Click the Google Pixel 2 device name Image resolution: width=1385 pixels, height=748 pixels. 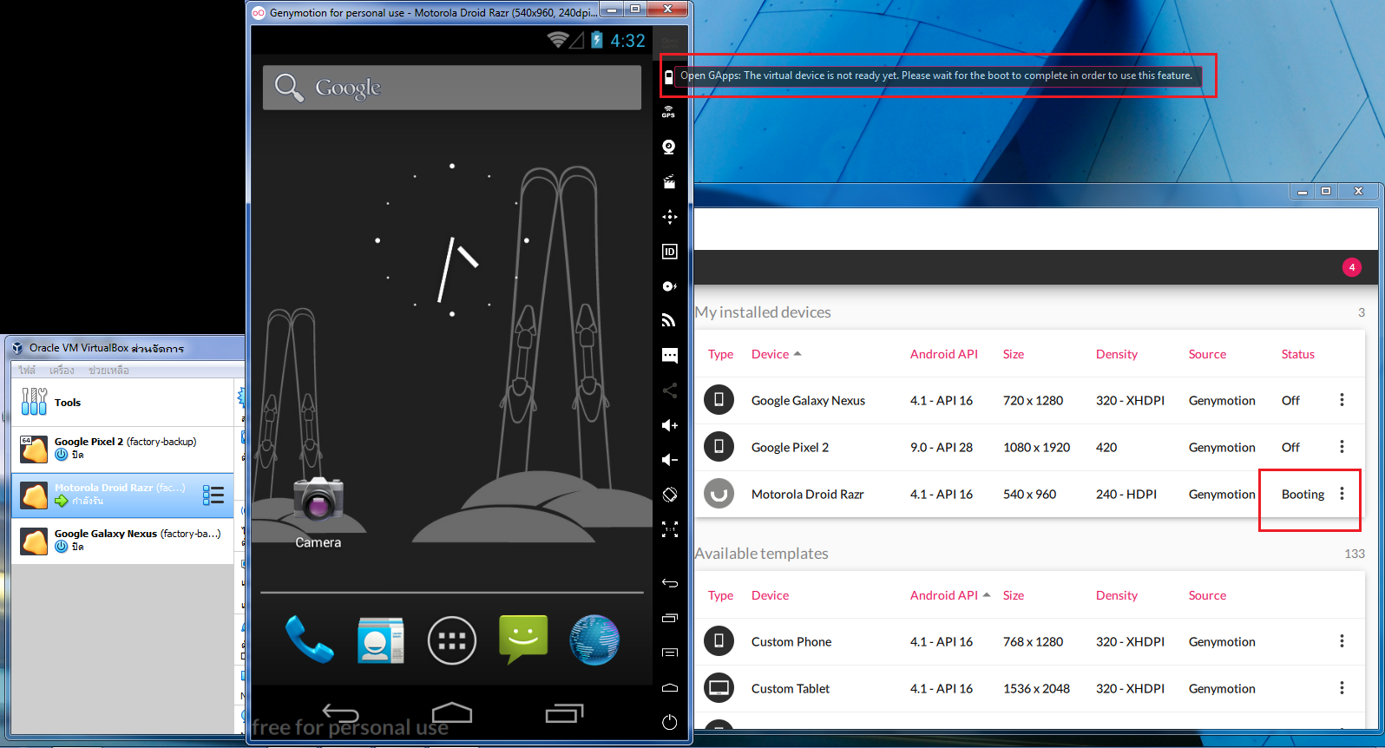pyautogui.click(x=790, y=447)
